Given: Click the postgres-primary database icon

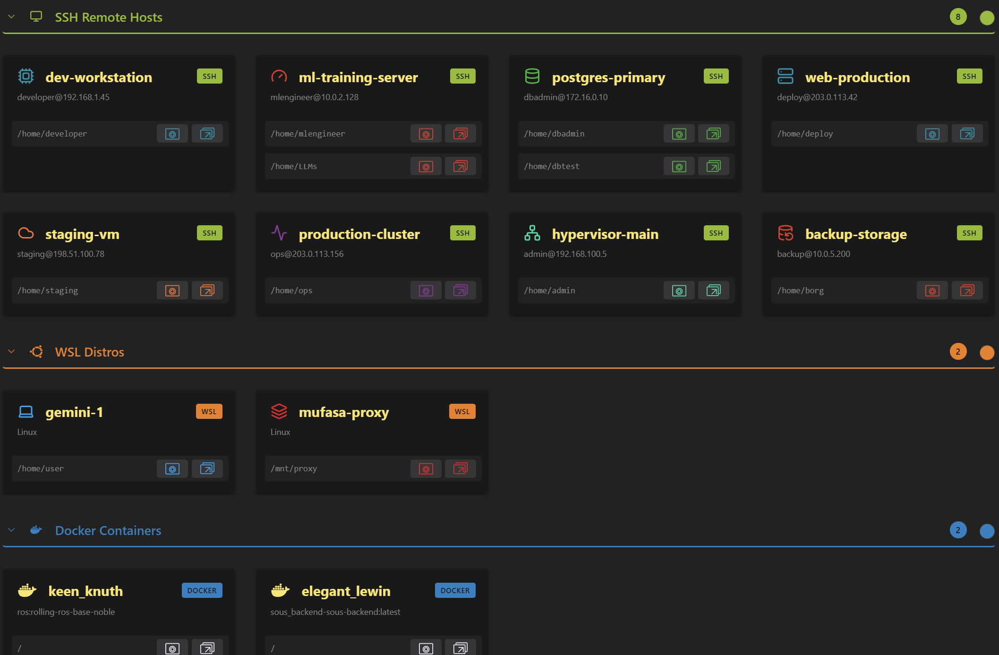Looking at the screenshot, I should [x=532, y=76].
